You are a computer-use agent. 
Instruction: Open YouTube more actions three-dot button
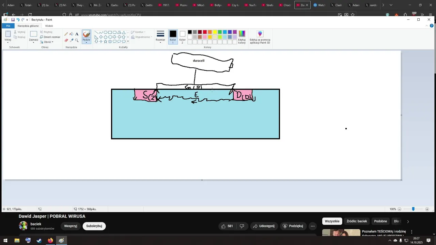[313, 226]
